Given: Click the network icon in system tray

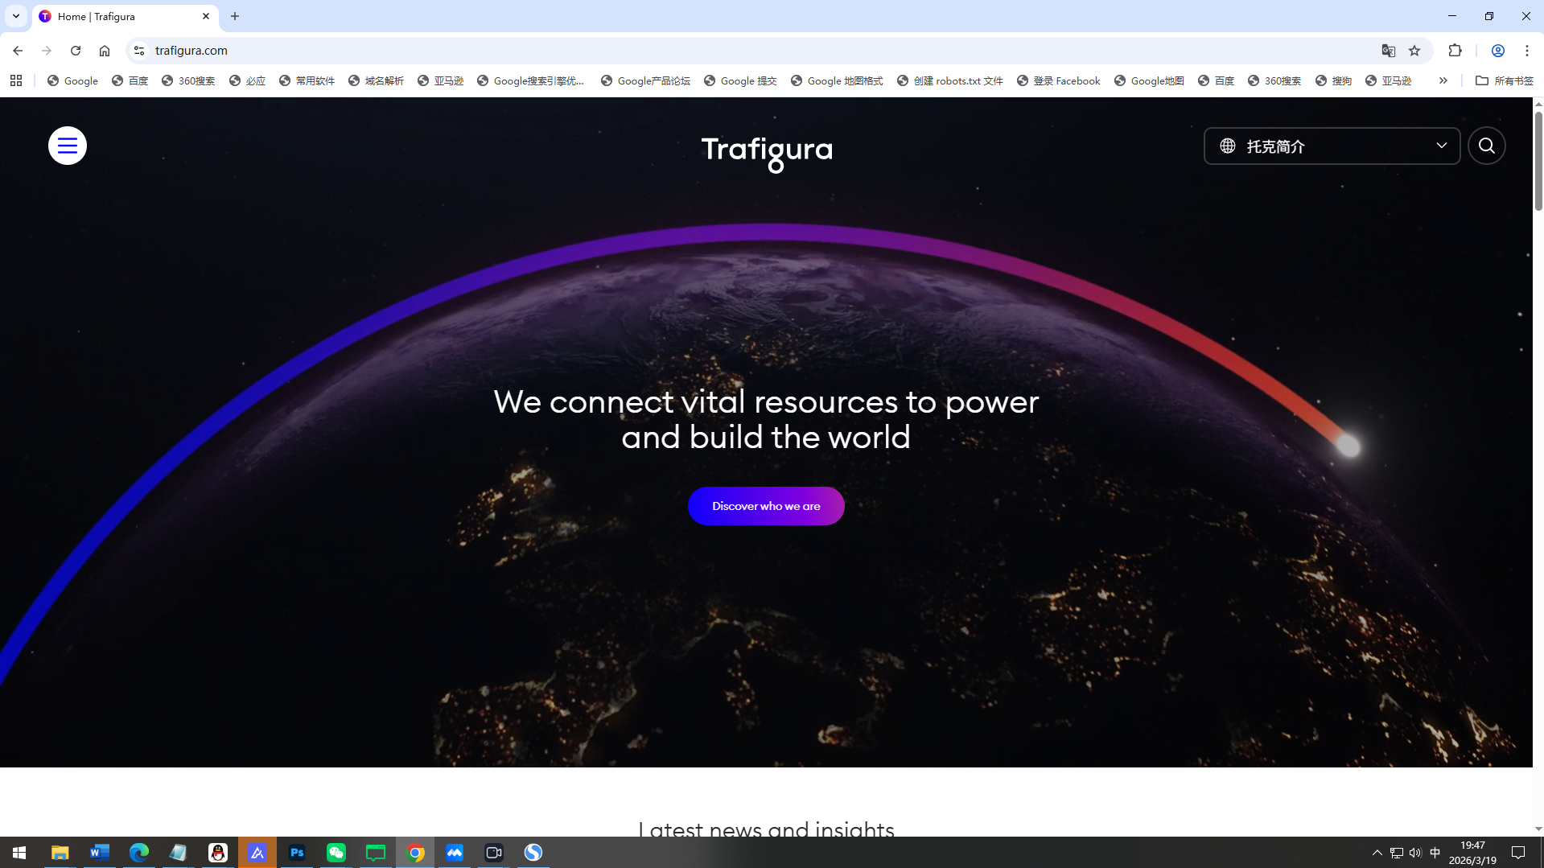Looking at the screenshot, I should pyautogui.click(x=1396, y=853).
